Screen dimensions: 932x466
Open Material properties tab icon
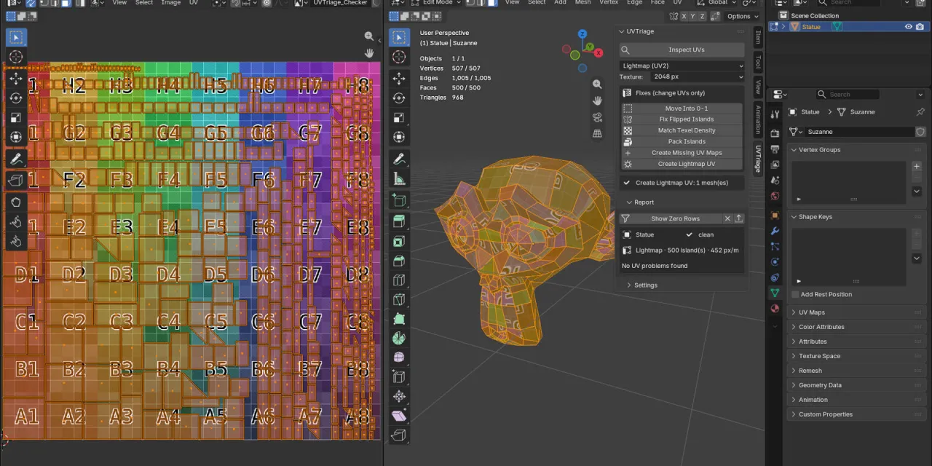[x=775, y=309]
